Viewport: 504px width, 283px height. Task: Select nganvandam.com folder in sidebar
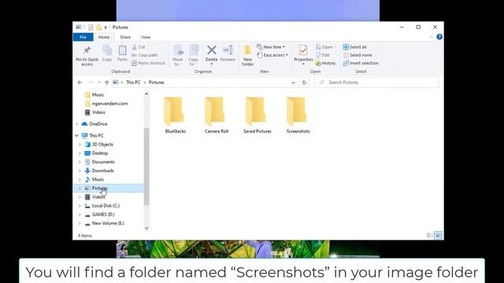click(x=109, y=104)
